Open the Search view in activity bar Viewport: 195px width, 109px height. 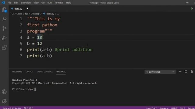pyautogui.click(x=4, y=19)
